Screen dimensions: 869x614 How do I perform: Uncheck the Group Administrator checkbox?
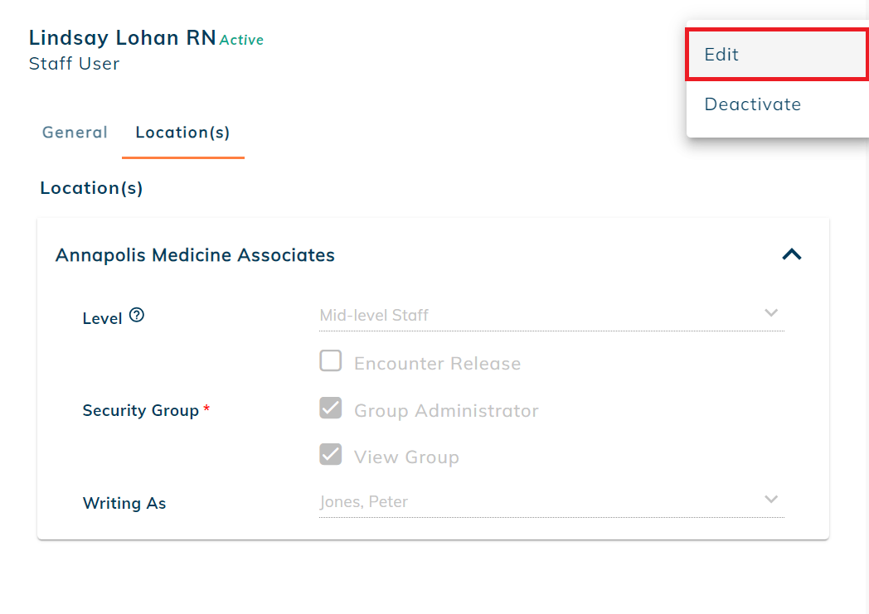click(330, 408)
